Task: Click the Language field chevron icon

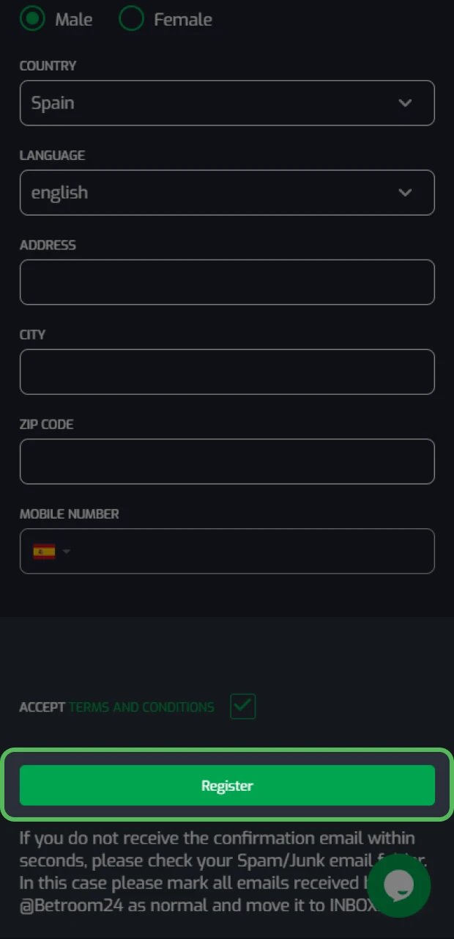Action: coord(405,192)
